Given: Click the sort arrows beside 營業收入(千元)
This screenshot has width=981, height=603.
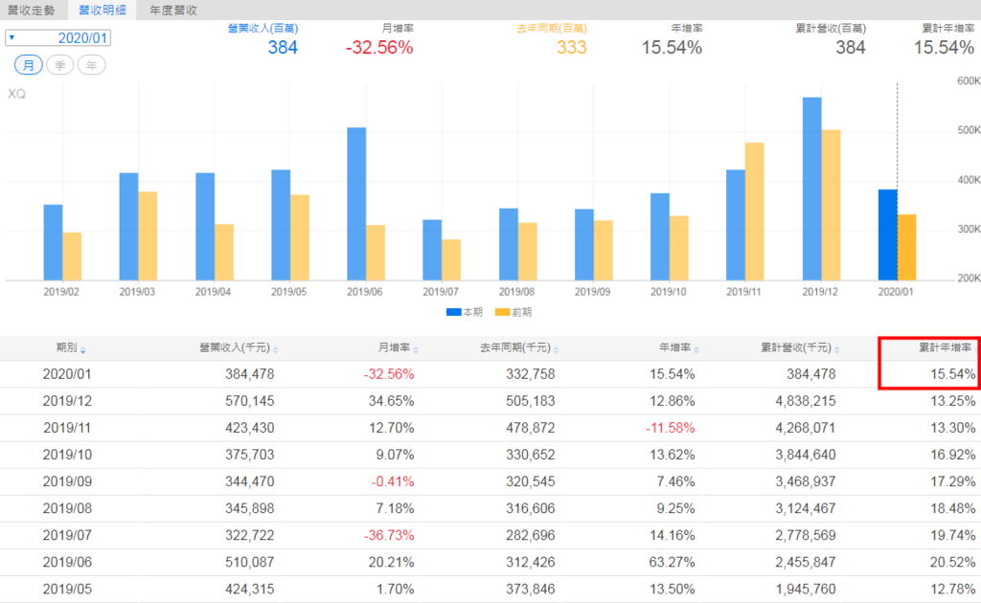Looking at the screenshot, I should click(x=275, y=350).
